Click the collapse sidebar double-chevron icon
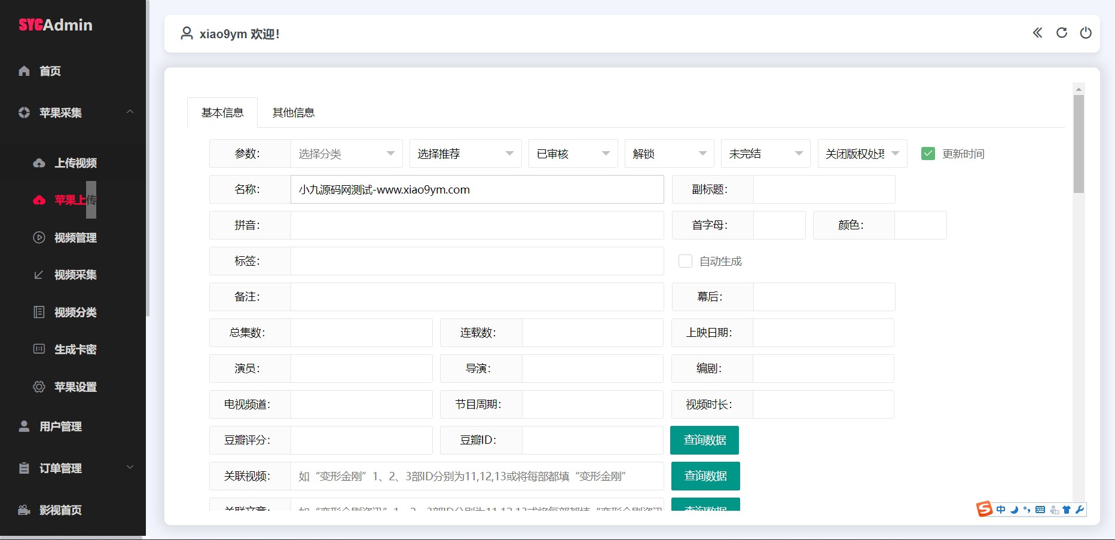The height and width of the screenshot is (540, 1115). click(1037, 33)
